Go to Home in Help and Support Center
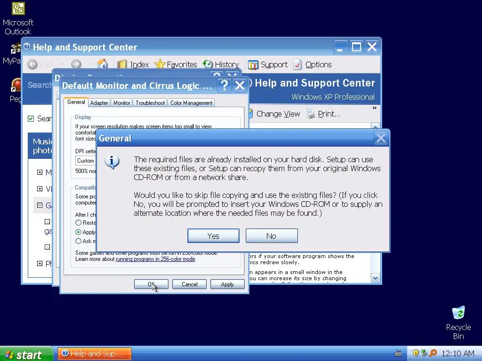This screenshot has height=361, width=482. 102,64
